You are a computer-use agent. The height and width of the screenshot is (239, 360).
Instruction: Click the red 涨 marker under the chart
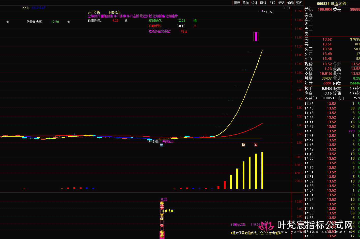pyautogui.click(x=256, y=145)
